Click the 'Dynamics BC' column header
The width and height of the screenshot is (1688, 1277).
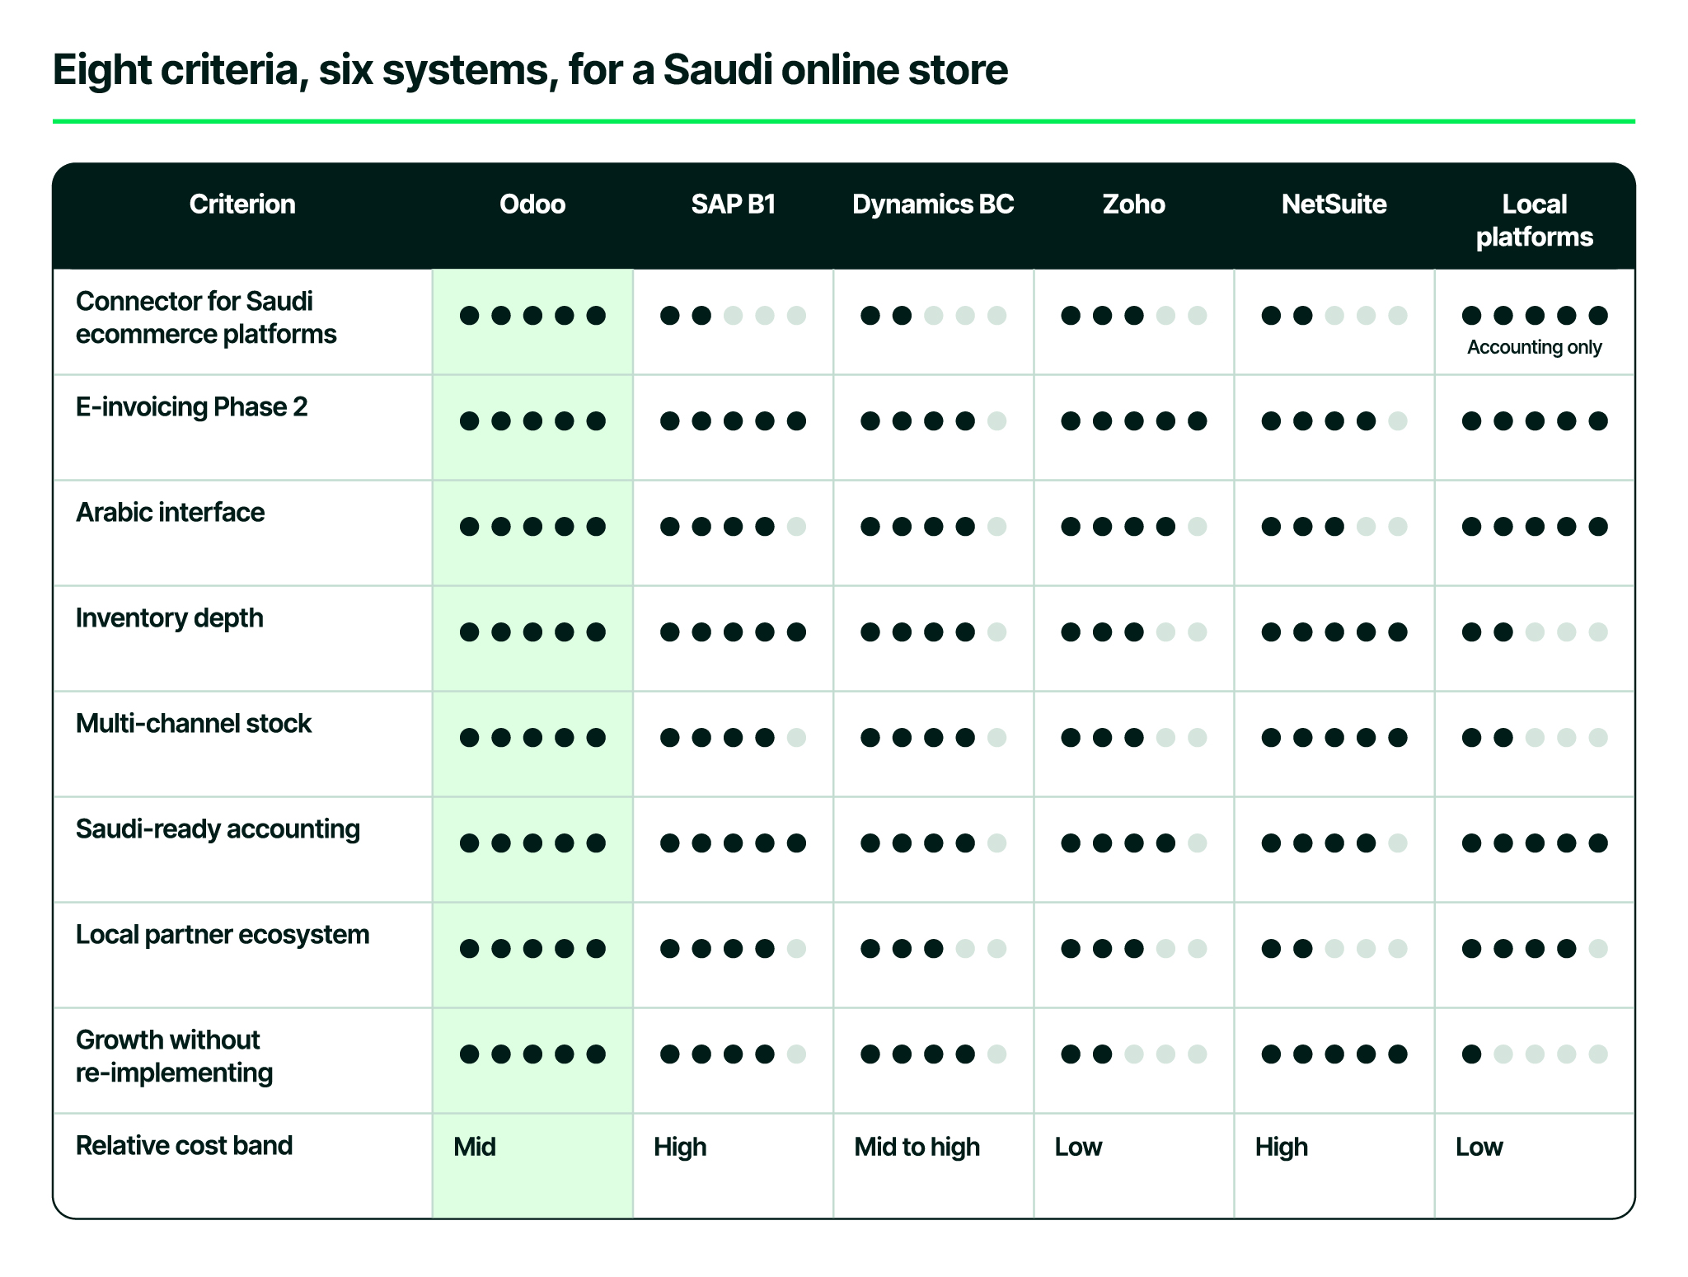(933, 204)
